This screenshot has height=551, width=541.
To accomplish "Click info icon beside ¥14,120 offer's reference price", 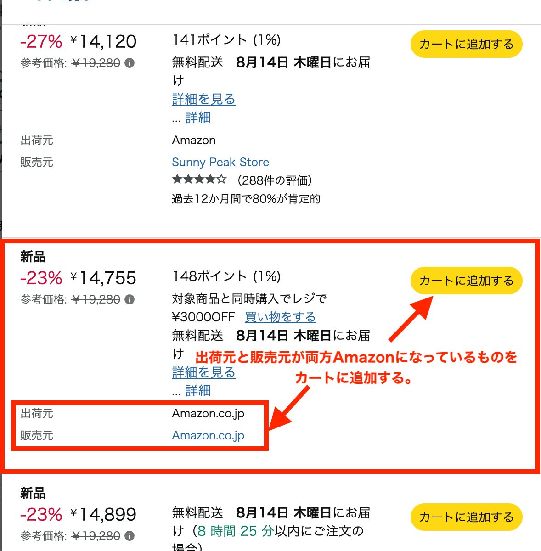I will coord(130,63).
